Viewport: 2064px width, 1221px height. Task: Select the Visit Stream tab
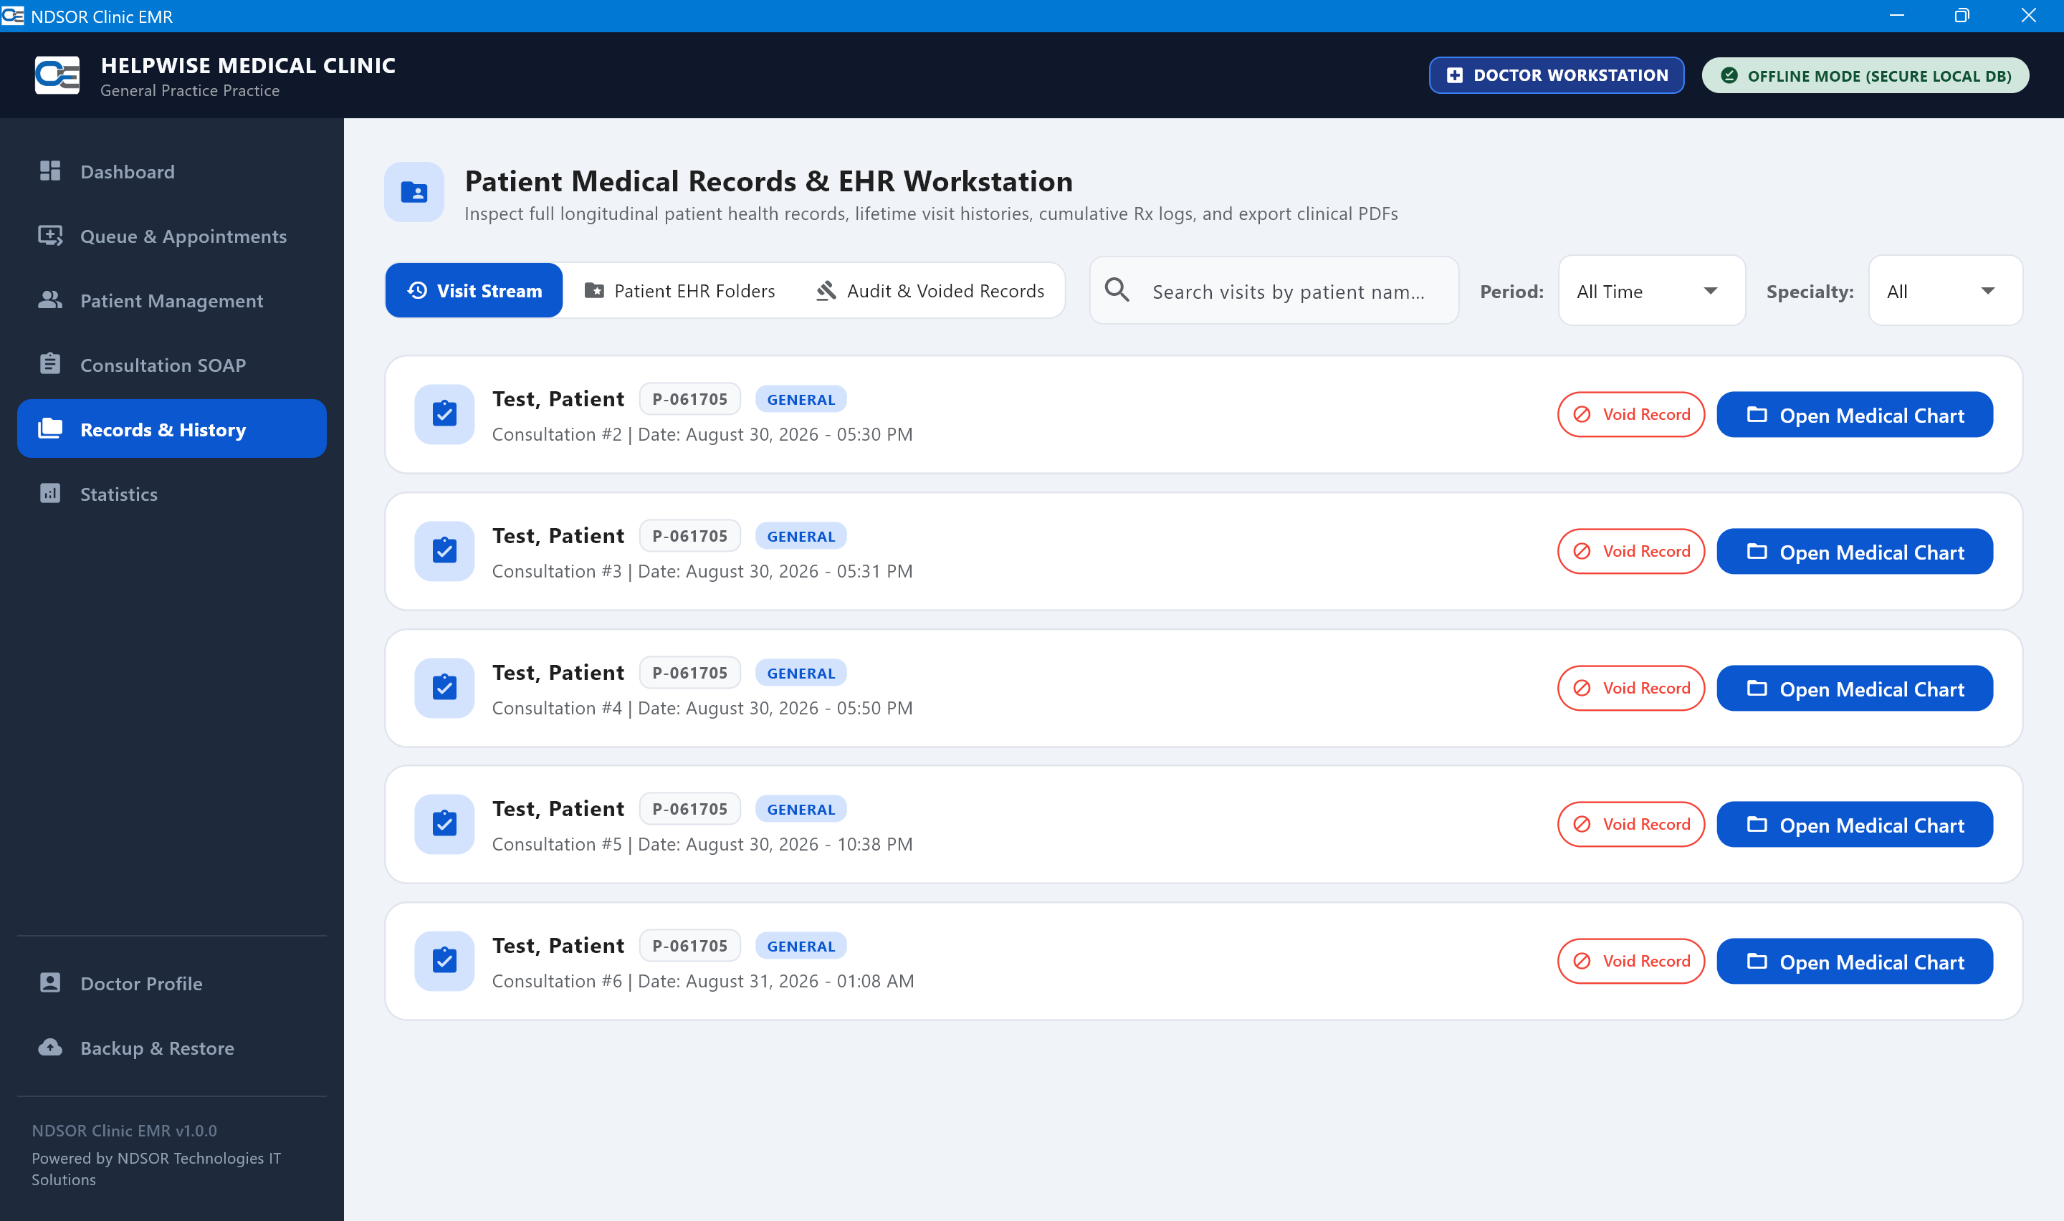[474, 291]
